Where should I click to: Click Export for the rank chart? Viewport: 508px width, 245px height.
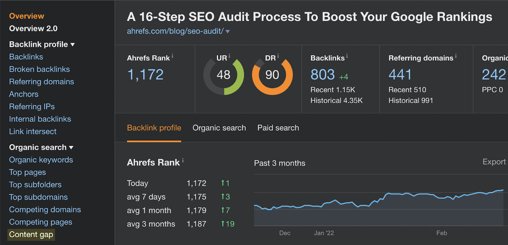pyautogui.click(x=494, y=162)
